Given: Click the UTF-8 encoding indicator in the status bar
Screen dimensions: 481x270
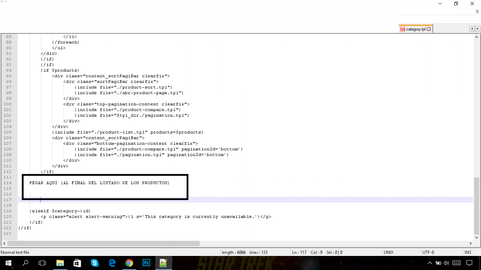Looking at the screenshot, I should click(429, 252).
